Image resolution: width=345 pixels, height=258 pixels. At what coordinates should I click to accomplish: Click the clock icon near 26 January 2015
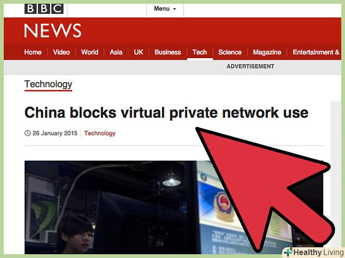27,133
